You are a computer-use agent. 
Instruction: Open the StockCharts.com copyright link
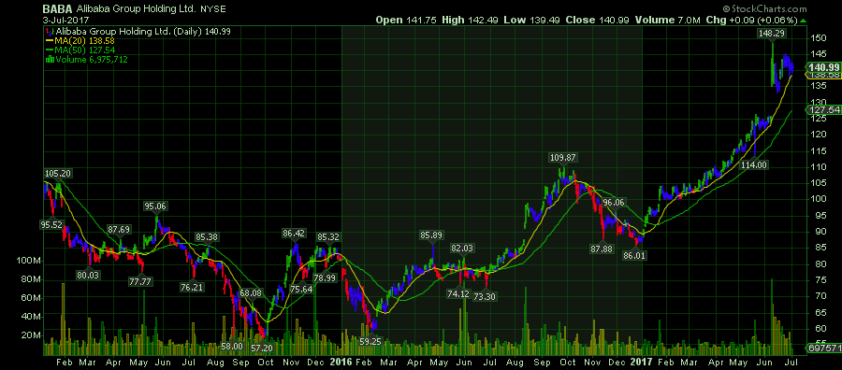click(x=764, y=9)
